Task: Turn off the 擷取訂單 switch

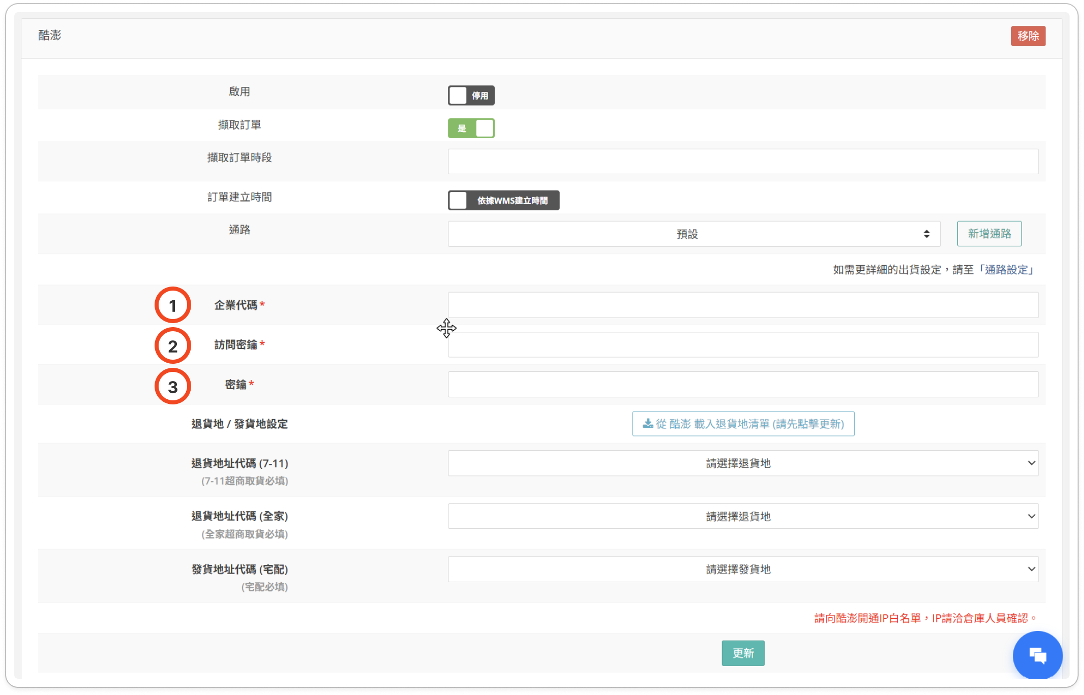Action: (x=471, y=128)
